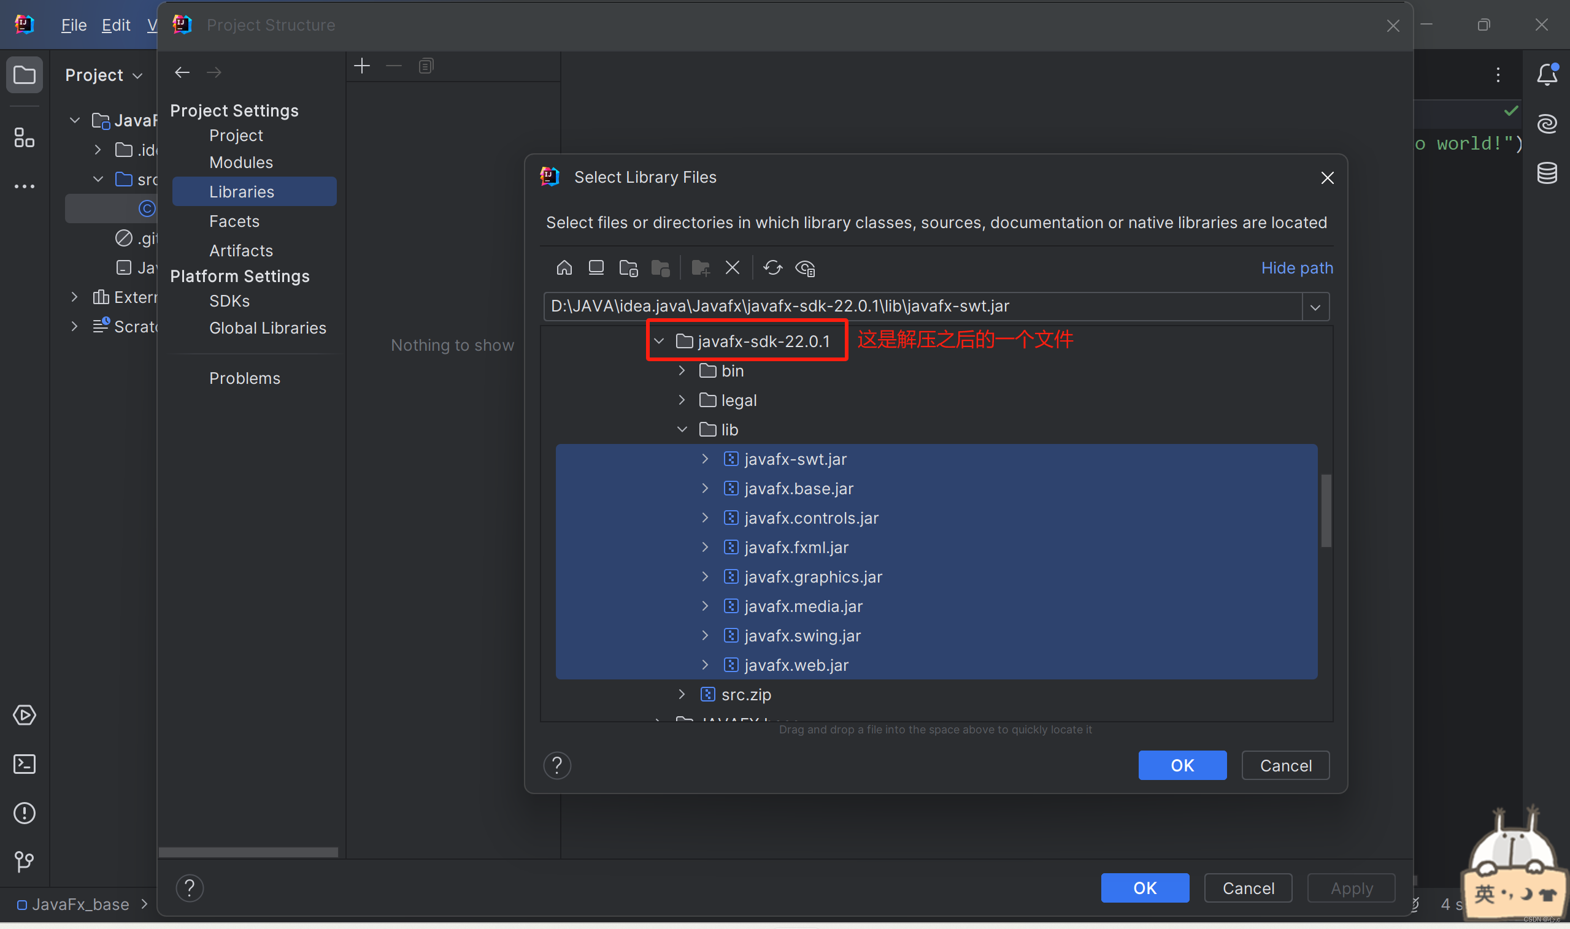Select Modules in Project Settings
Image resolution: width=1570 pixels, height=929 pixels.
(x=241, y=162)
